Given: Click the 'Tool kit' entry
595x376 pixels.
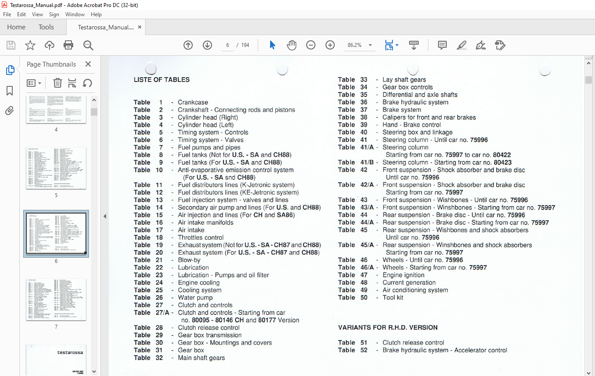Looking at the screenshot, I should coord(393,298).
